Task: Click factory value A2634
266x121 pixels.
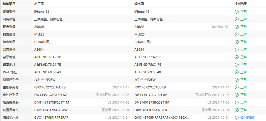Action: (39, 49)
